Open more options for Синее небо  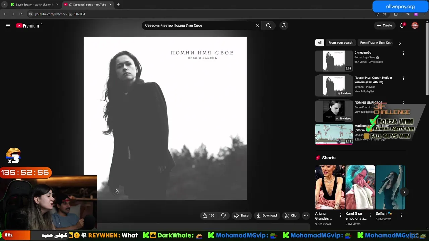[x=403, y=53]
